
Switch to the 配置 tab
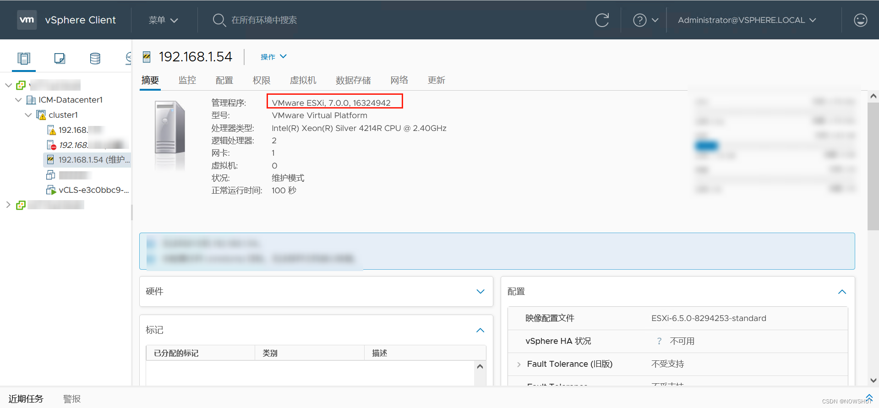click(x=224, y=80)
